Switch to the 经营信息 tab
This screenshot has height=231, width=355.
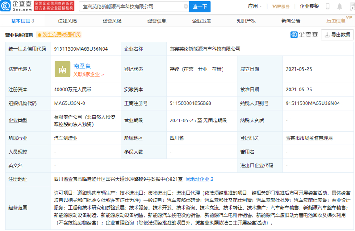pyautogui.click(x=157, y=21)
